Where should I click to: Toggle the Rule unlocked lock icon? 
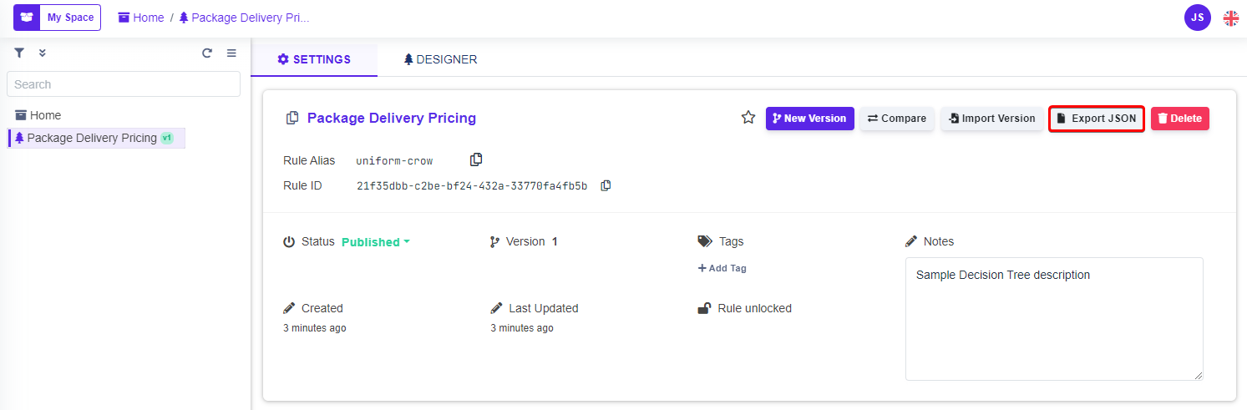point(705,308)
